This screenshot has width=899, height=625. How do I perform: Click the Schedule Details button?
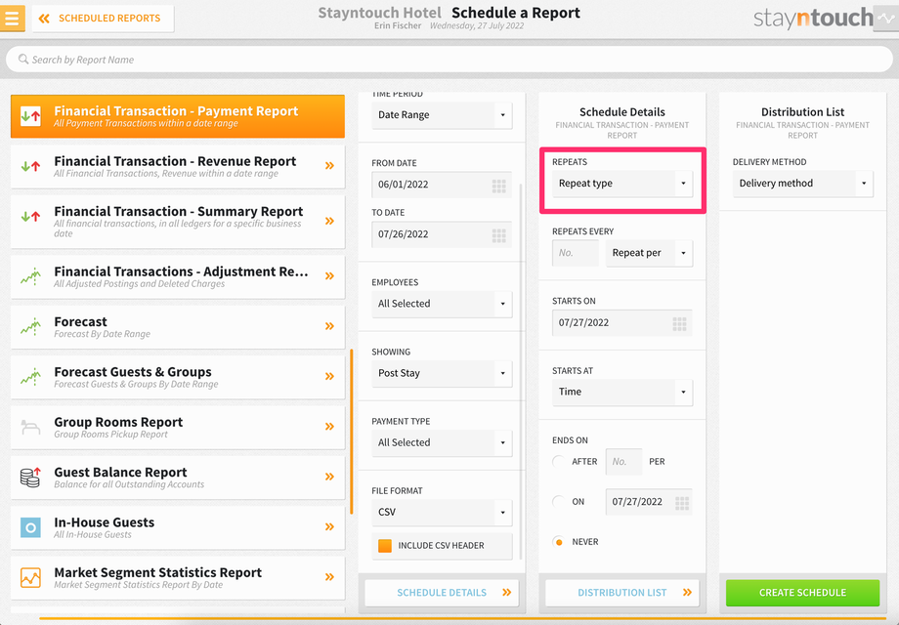pos(442,593)
